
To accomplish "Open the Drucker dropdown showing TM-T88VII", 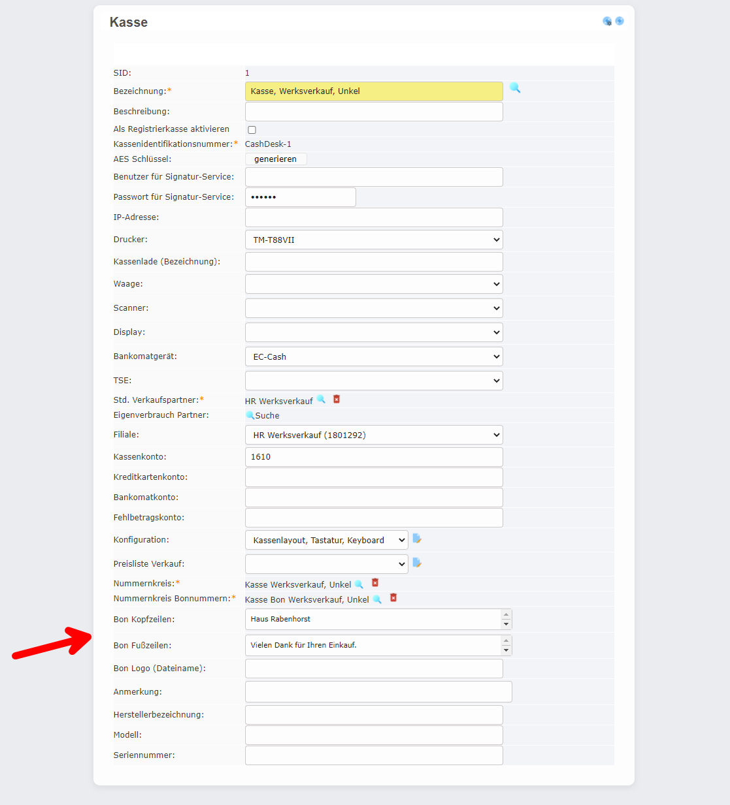I will click(374, 240).
